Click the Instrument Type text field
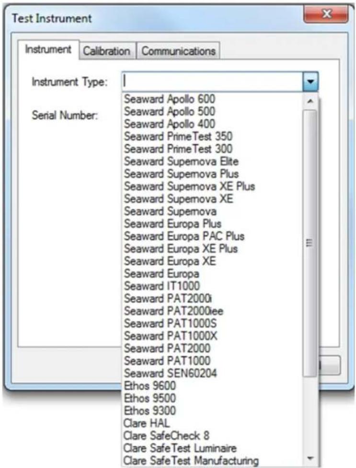The height and width of the screenshot is (468, 356). tap(213, 81)
